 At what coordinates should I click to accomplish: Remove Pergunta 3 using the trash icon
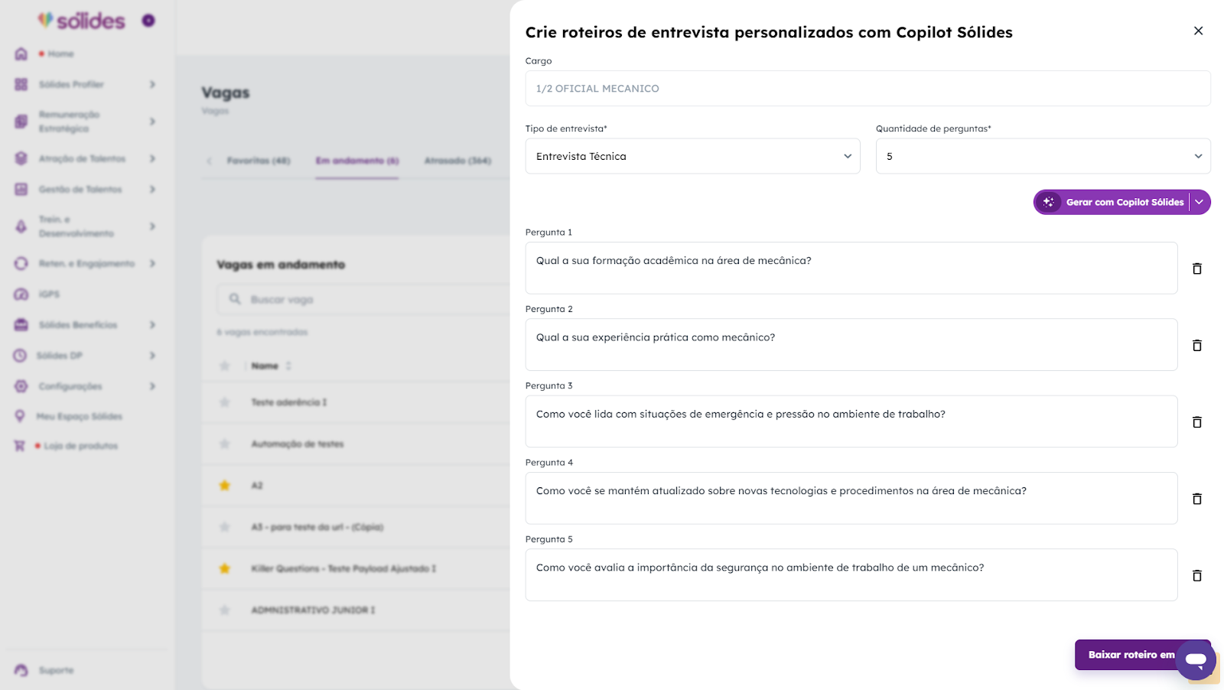point(1197,422)
